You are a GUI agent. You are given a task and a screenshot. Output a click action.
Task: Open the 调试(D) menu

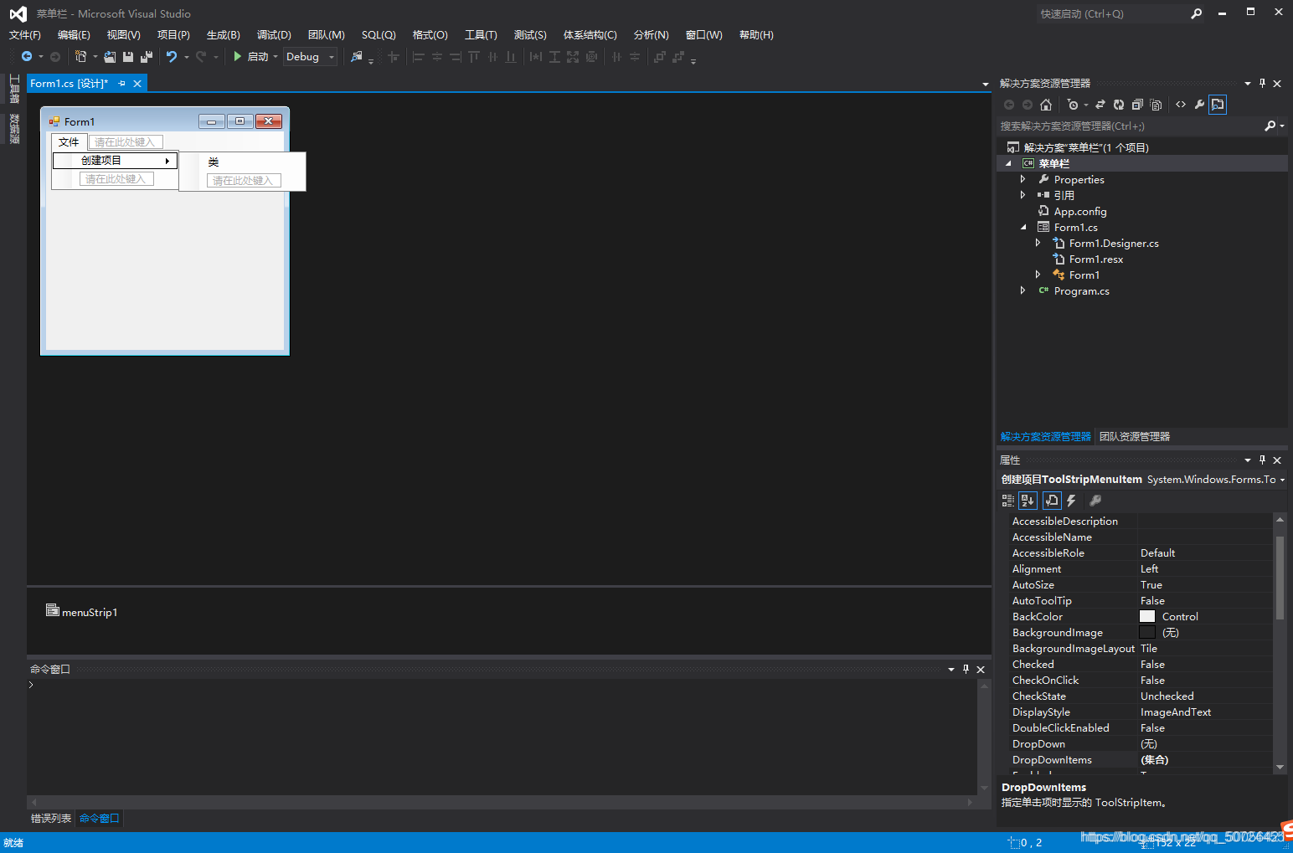click(274, 35)
